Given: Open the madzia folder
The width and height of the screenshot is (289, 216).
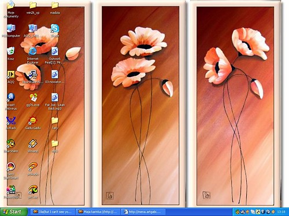Looking at the screenshot, I should (x=55, y=5).
